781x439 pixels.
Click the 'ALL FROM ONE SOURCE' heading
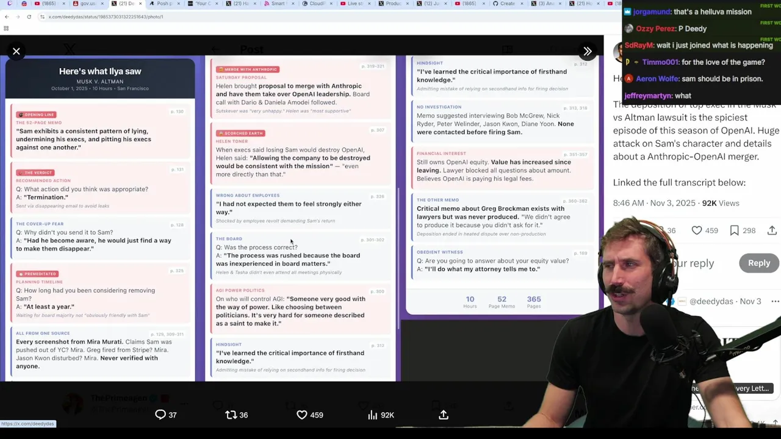(43, 334)
